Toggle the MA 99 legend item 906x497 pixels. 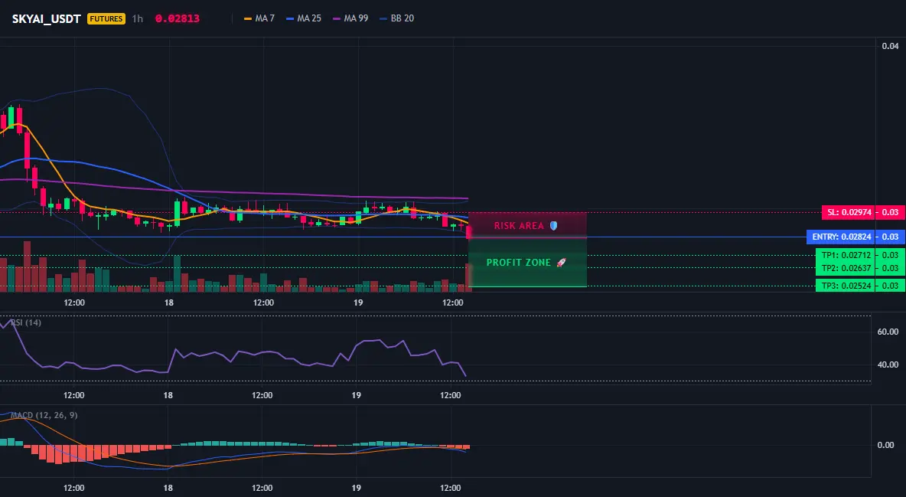pos(350,18)
